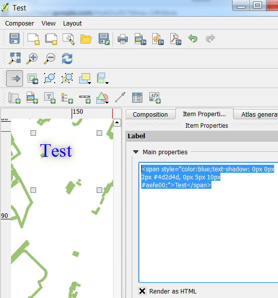Open the Composer Manager
Viewport: 278px width, 298px height.
click(x=69, y=39)
